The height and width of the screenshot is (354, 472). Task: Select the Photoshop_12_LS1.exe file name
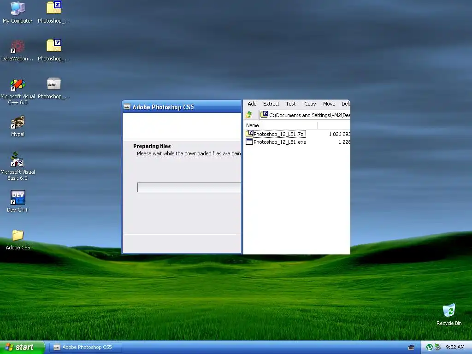click(x=280, y=142)
